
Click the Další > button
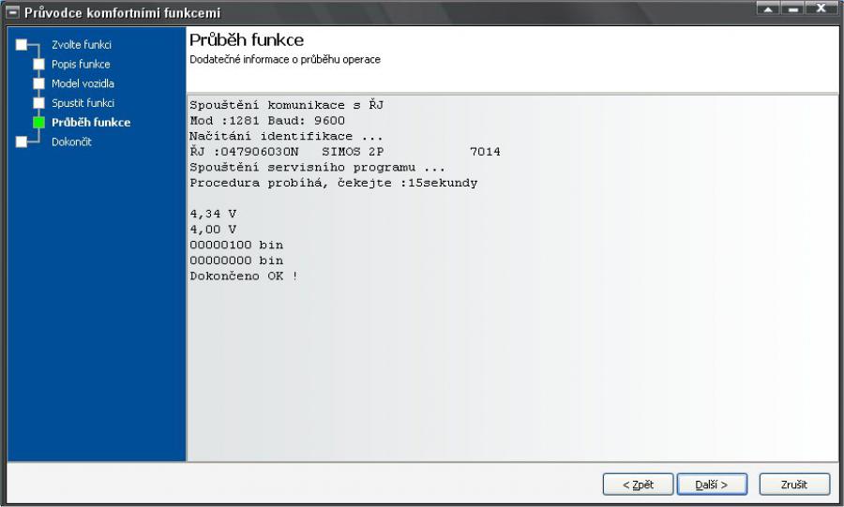pyautogui.click(x=712, y=485)
